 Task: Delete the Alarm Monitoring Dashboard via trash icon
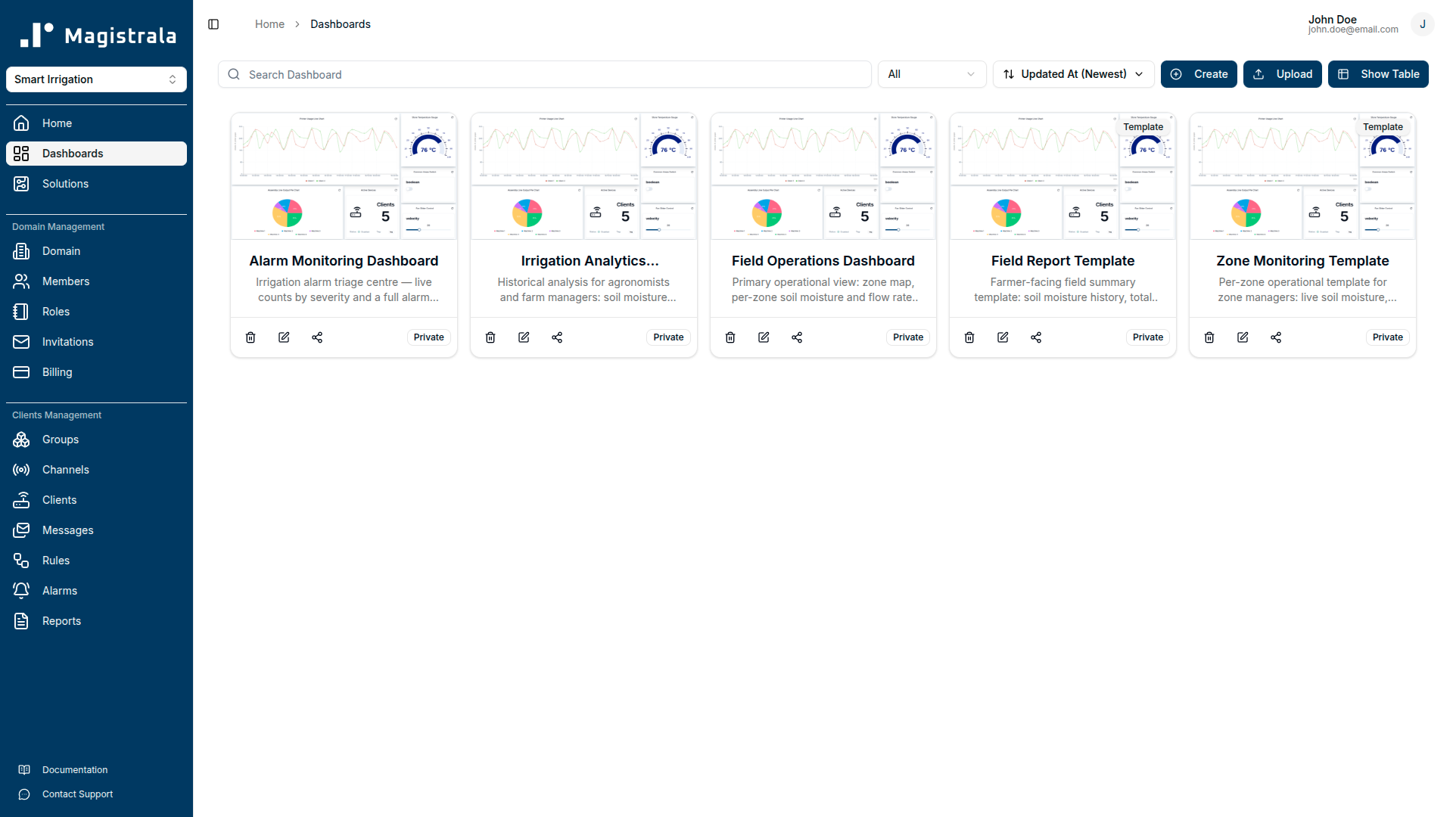(250, 337)
